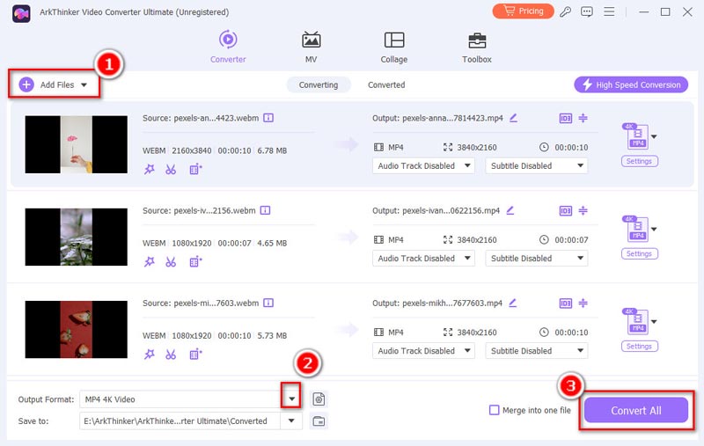Enable Merge into one file checkbox
The image size is (704, 446).
(494, 410)
